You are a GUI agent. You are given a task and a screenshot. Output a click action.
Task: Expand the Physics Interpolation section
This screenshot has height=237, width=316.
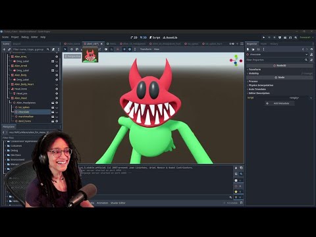[280, 85]
